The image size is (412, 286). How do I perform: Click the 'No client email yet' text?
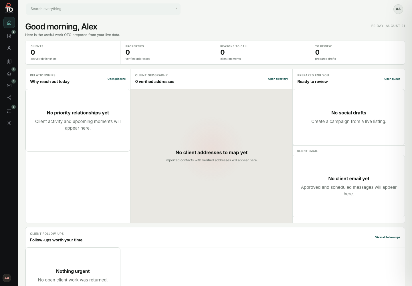(349, 178)
